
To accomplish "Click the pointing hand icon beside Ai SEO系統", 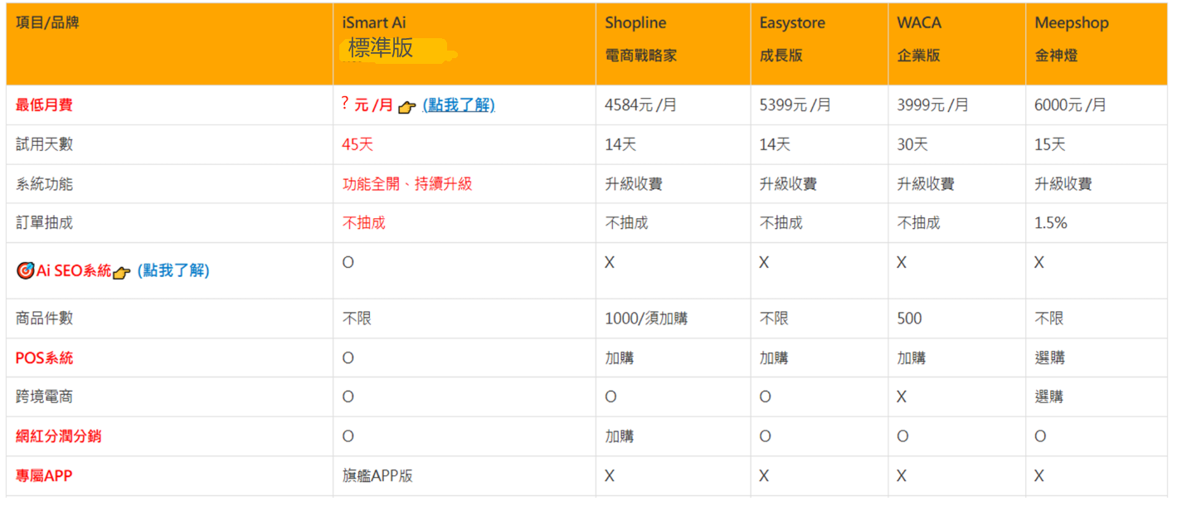I will 122,272.
